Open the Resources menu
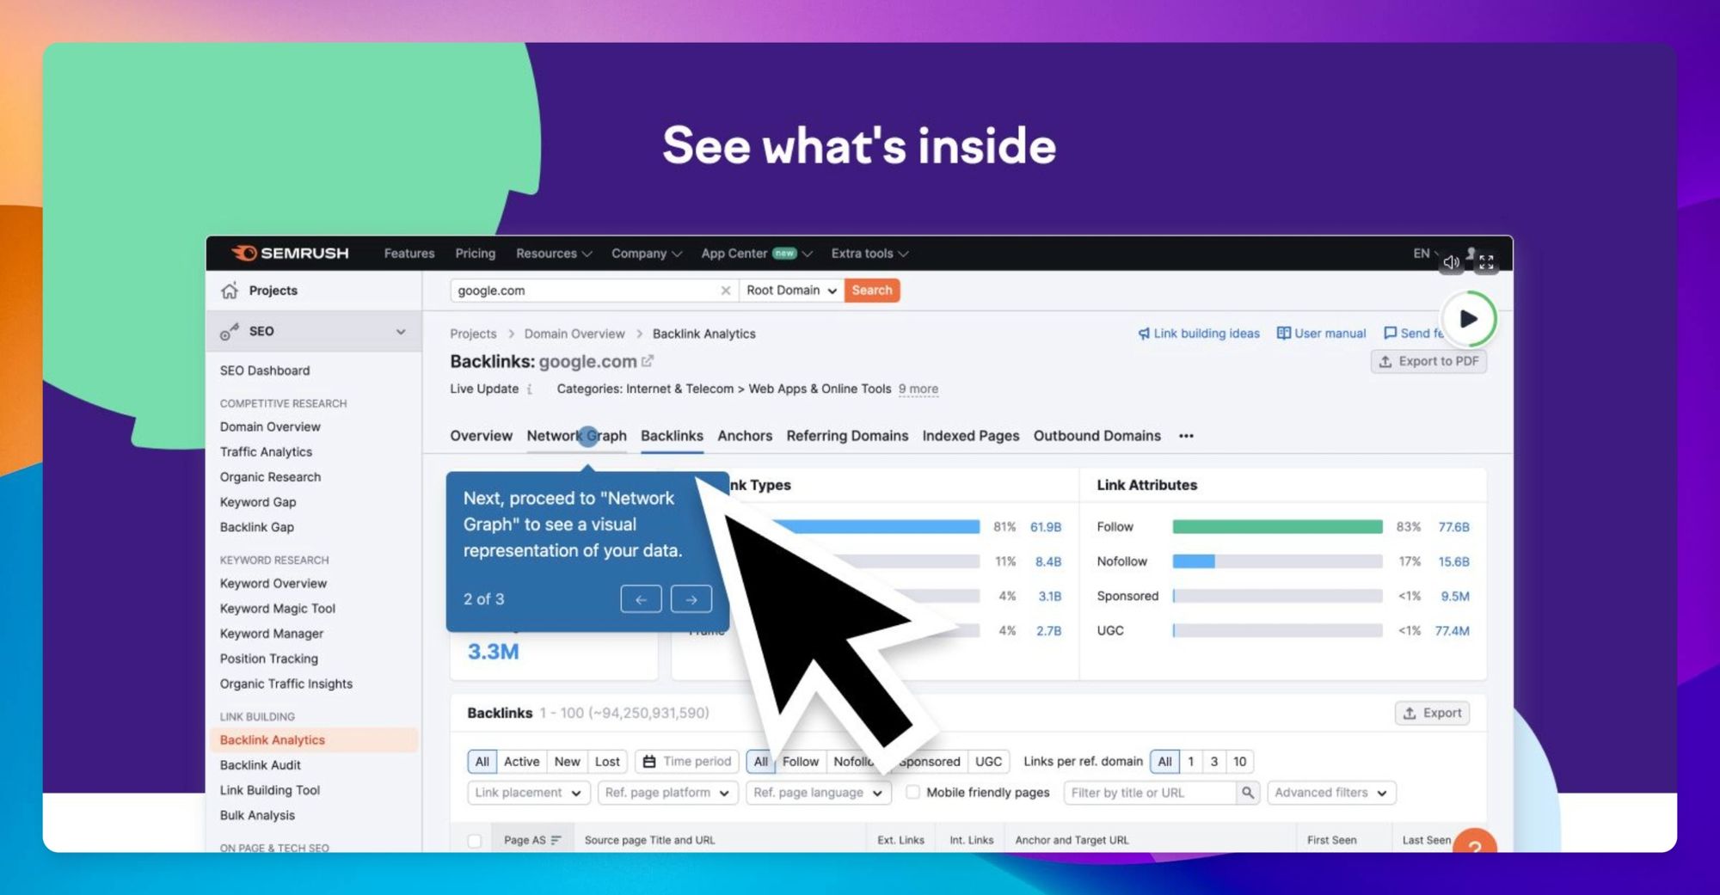1720x895 pixels. click(x=554, y=254)
